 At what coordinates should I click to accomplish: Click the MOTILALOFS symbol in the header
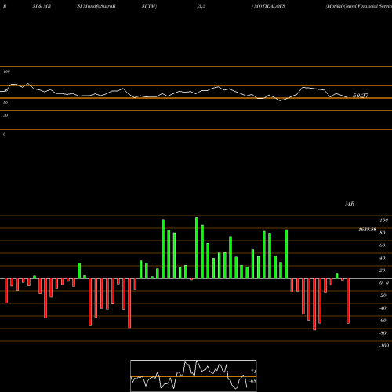coord(270,6)
